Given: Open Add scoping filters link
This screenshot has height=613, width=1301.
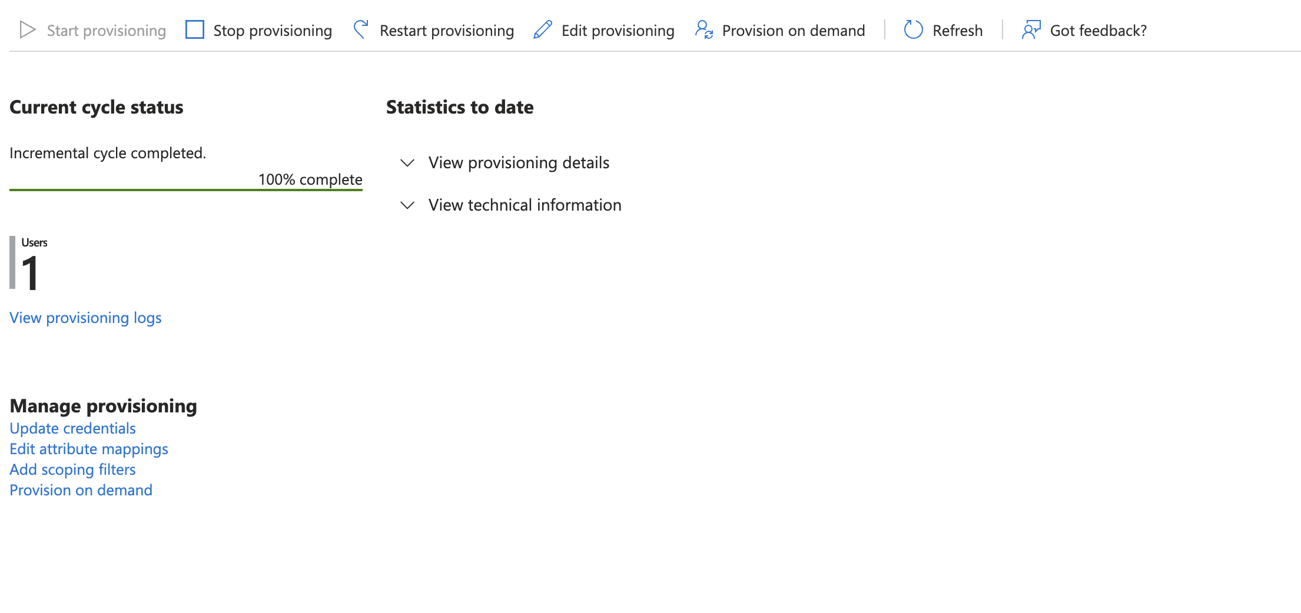Looking at the screenshot, I should point(72,469).
